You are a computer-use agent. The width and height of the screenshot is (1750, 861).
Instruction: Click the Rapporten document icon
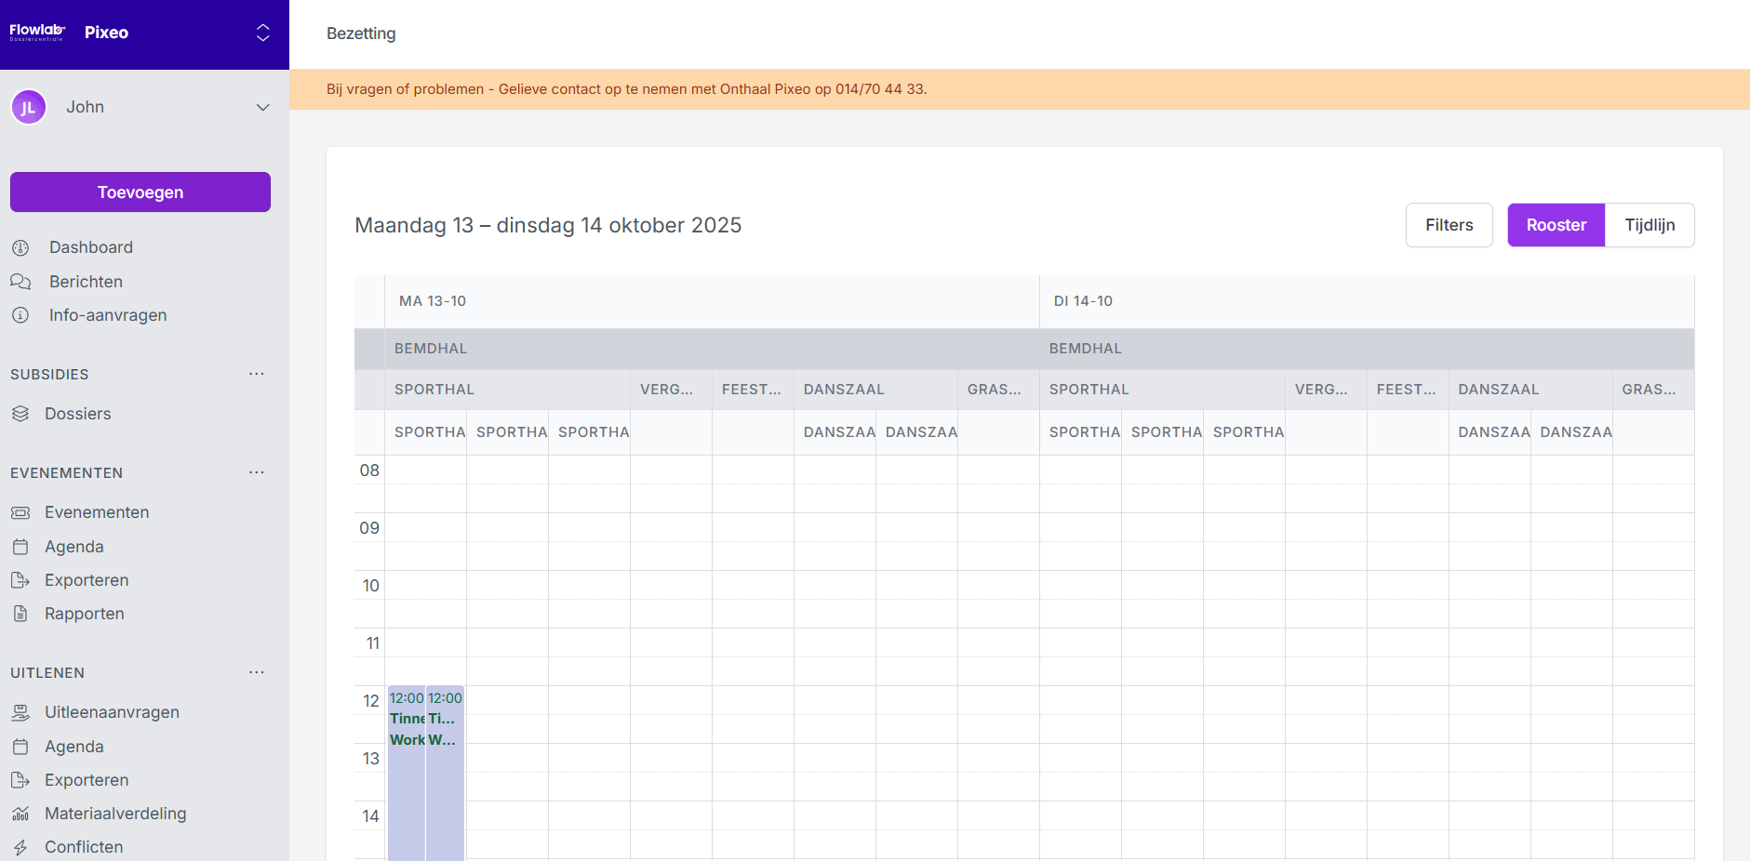(20, 614)
